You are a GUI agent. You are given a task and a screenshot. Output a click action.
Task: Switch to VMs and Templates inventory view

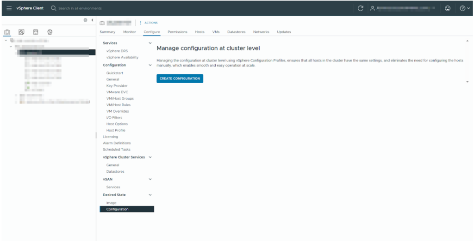click(21, 32)
